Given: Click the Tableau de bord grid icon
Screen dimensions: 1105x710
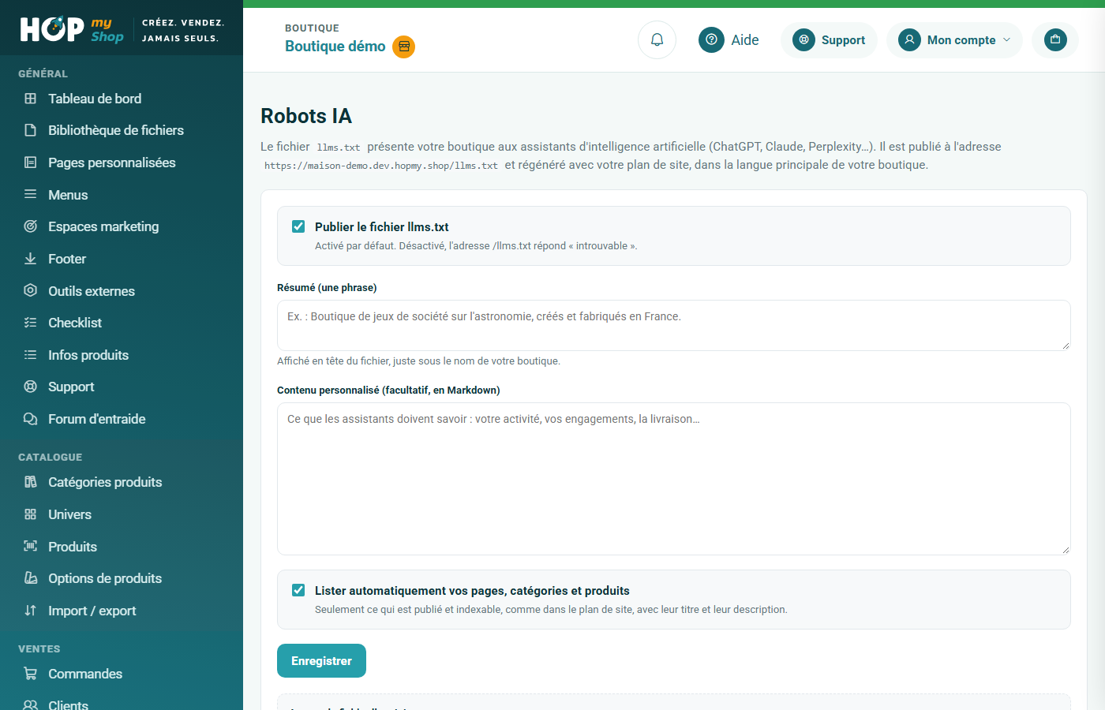Looking at the screenshot, I should coord(30,99).
